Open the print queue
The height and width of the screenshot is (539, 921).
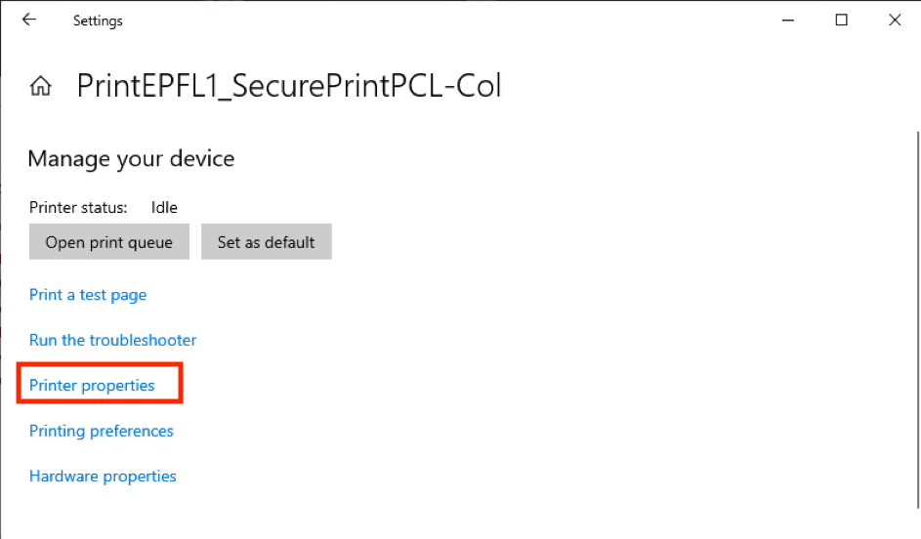pyautogui.click(x=108, y=242)
